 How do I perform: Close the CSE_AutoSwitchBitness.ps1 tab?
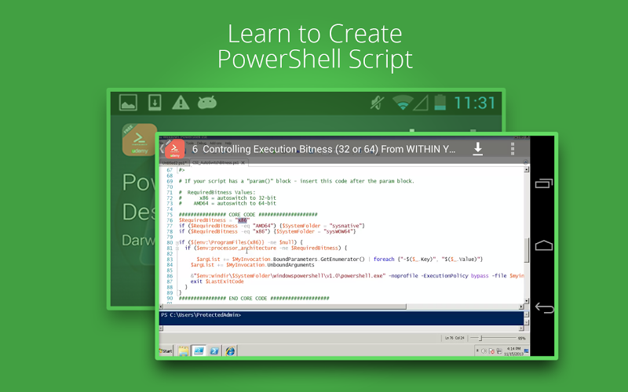pos(243,163)
